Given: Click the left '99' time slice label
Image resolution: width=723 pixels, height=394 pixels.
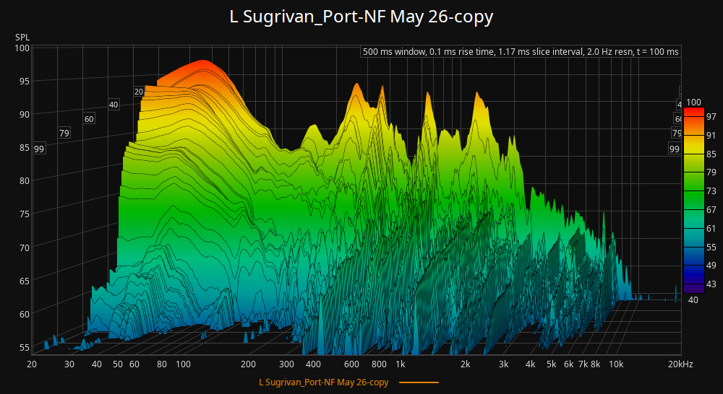Looking at the screenshot, I should pyautogui.click(x=39, y=149).
